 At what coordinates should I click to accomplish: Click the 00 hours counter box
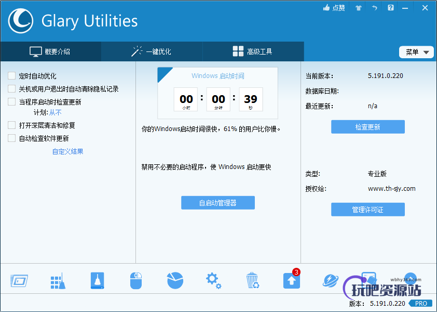coord(186,99)
